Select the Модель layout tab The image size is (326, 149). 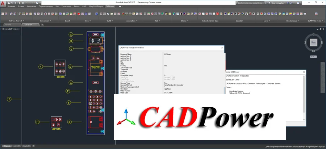click(x=7, y=146)
